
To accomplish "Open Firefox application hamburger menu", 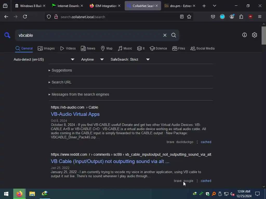I will [260, 17].
